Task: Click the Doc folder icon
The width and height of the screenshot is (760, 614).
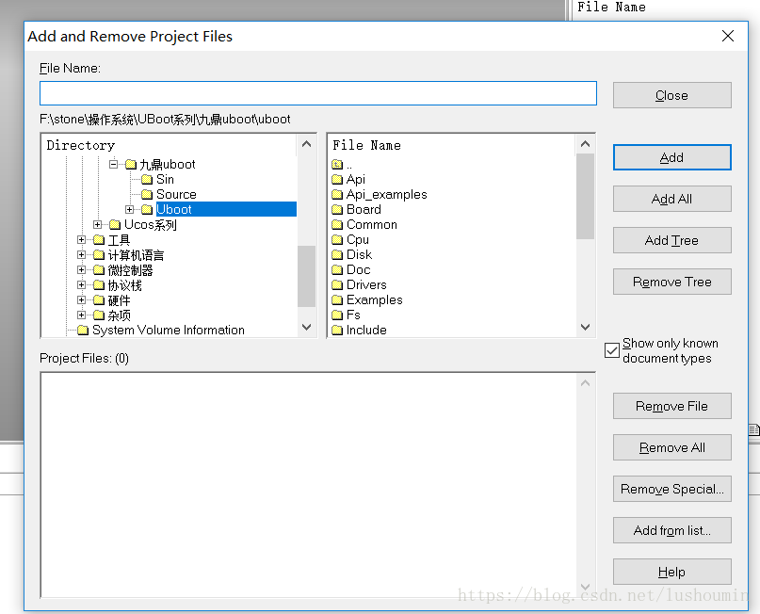Action: click(337, 270)
